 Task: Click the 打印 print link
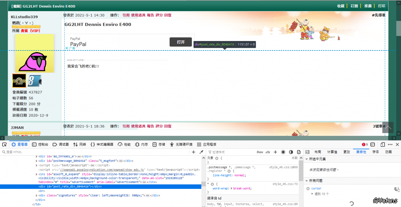(x=382, y=6)
